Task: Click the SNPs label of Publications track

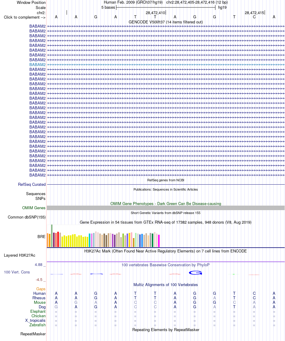Action: pos(40,198)
